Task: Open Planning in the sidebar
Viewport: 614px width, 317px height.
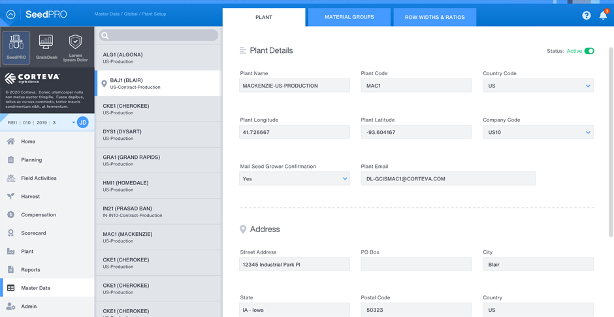Action: [x=47, y=160]
